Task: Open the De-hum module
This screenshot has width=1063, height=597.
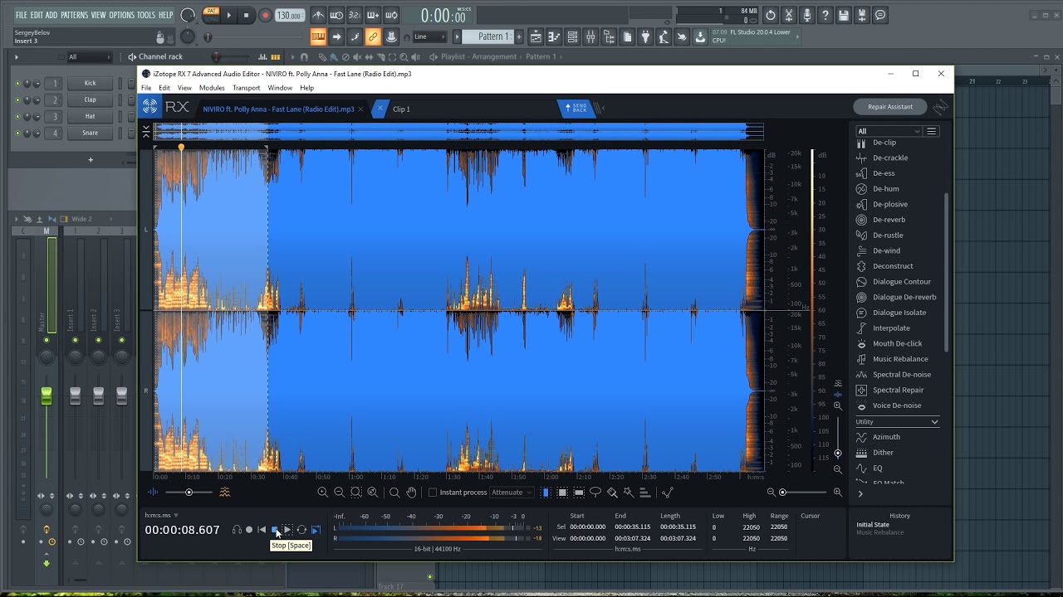Action: click(885, 189)
